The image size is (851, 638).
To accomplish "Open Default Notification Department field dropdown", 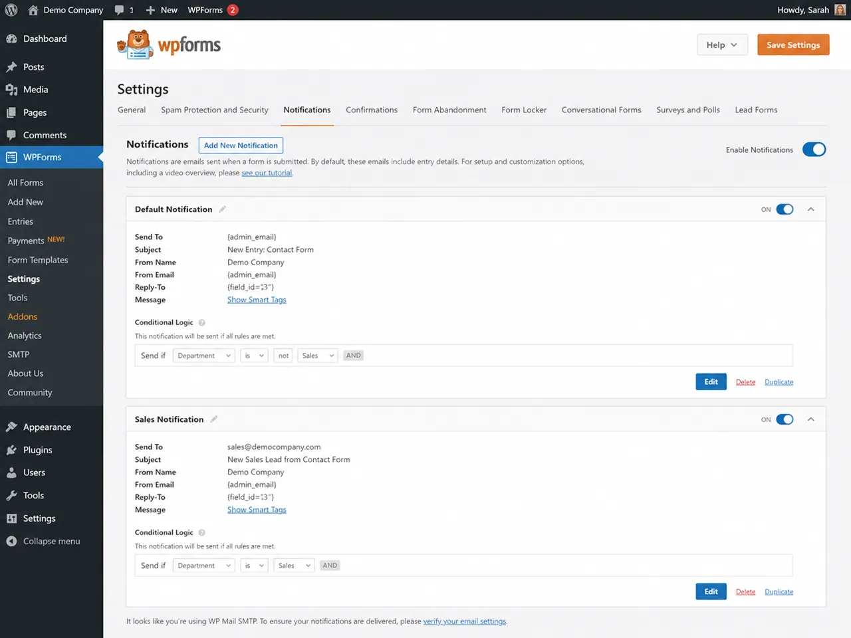I will click(x=204, y=356).
